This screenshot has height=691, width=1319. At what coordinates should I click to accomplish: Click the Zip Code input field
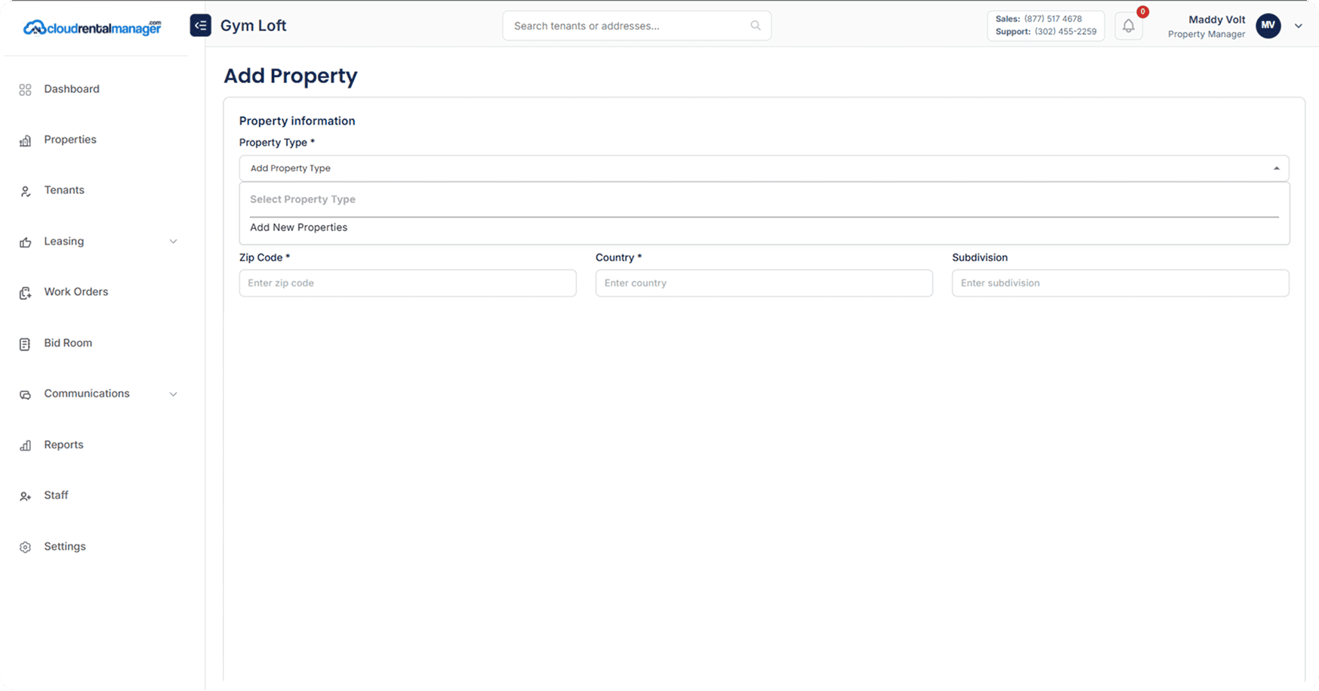pyautogui.click(x=408, y=283)
